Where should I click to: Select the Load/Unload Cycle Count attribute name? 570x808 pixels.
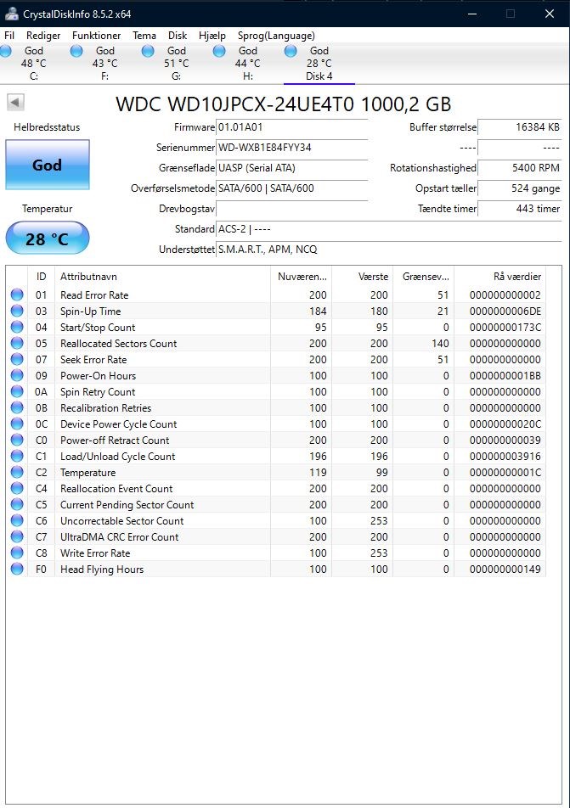117,457
